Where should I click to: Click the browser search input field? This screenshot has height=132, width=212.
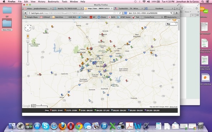click(149, 13)
